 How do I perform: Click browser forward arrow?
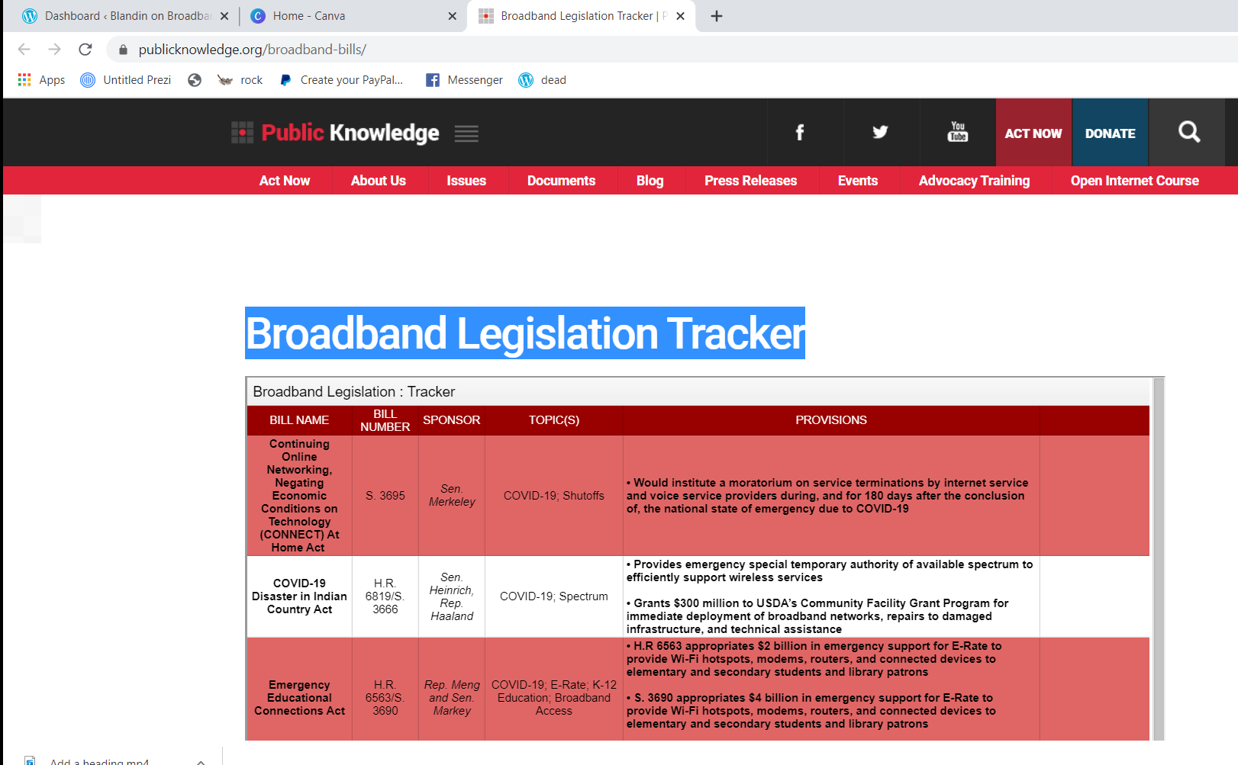point(54,50)
